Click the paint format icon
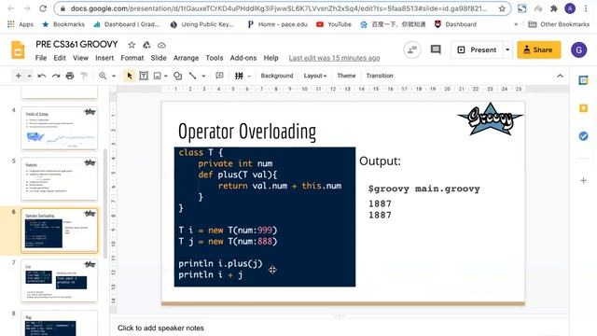This screenshot has height=336, width=597. point(84,76)
